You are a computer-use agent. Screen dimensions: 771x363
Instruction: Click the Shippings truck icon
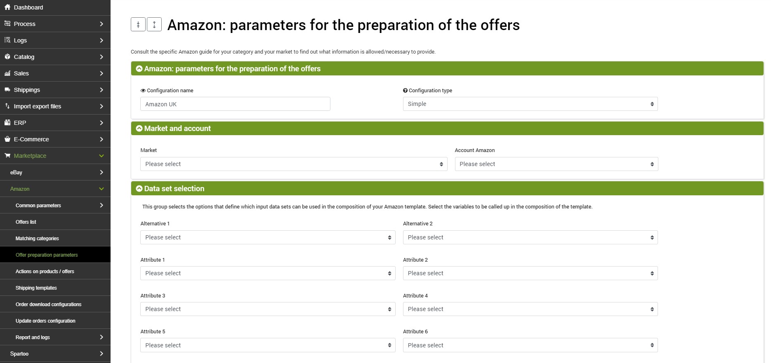point(7,89)
